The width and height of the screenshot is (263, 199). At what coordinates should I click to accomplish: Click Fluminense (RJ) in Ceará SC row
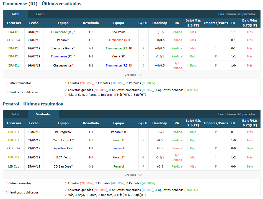pos(62,56)
